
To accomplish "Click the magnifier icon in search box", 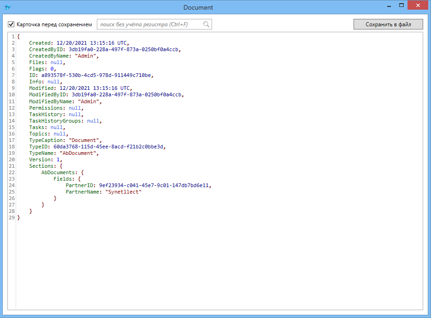I will 207,24.
